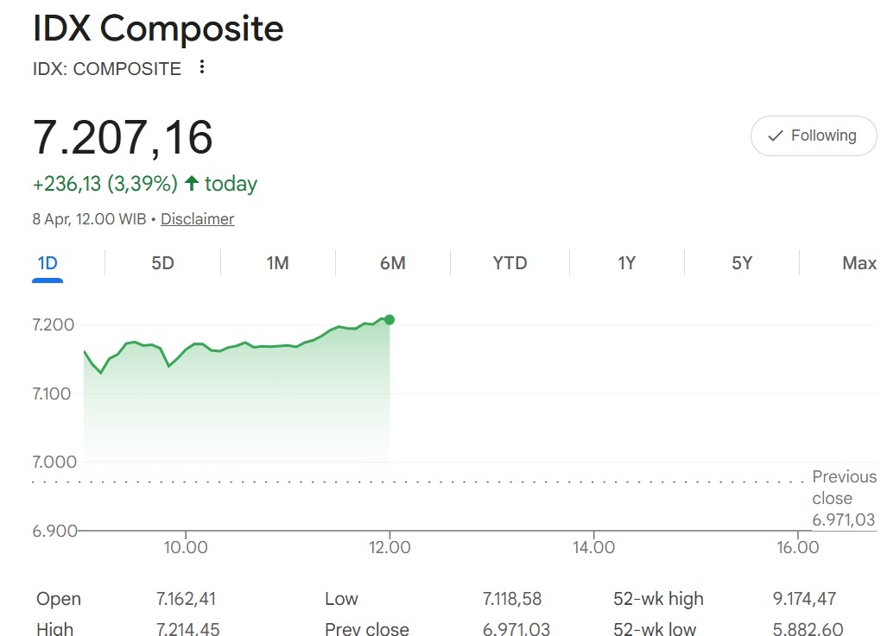The width and height of the screenshot is (887, 636).
Task: Click the Open value 7.162,41
Action: point(187,599)
